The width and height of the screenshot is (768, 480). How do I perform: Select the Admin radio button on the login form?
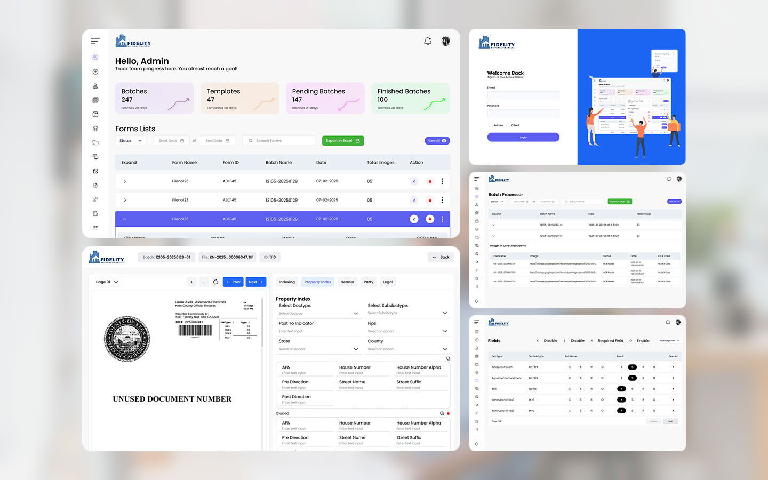[491, 125]
